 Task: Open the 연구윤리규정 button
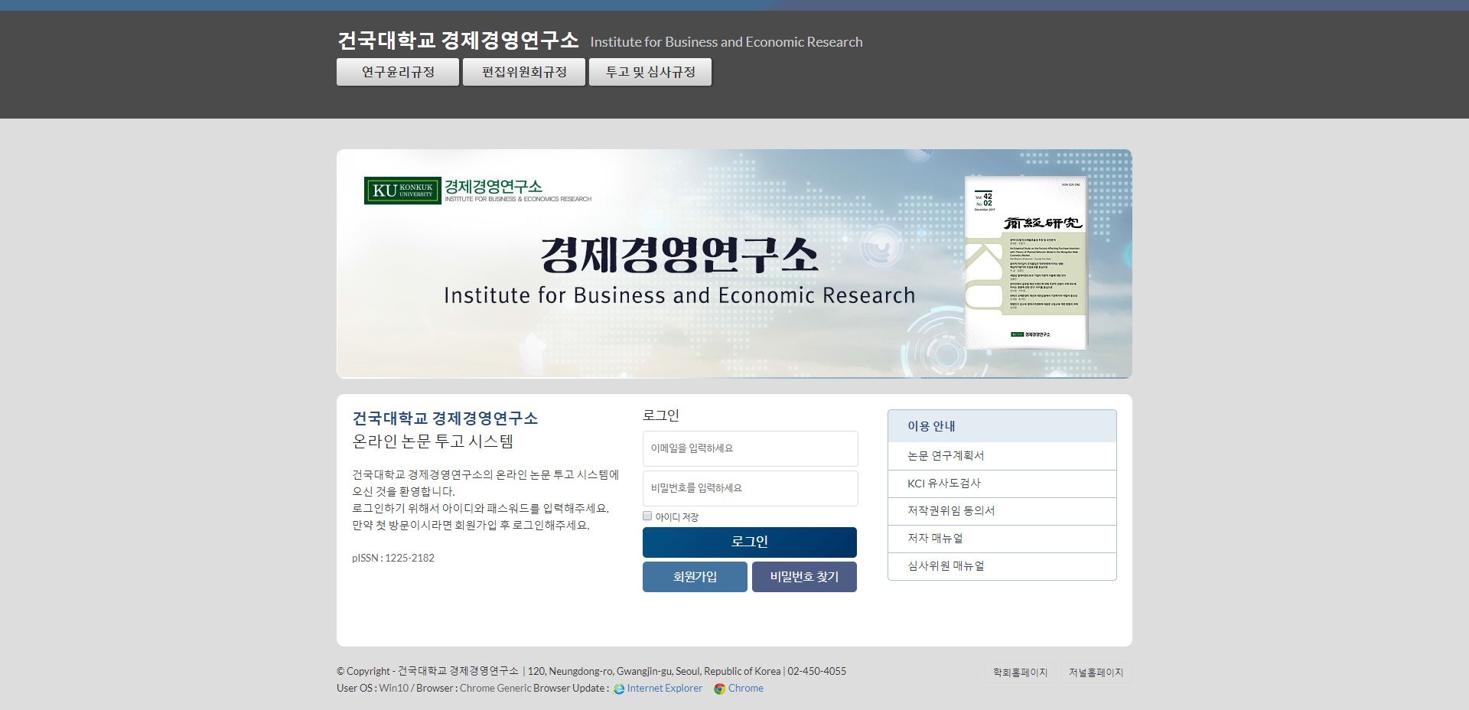(x=398, y=72)
